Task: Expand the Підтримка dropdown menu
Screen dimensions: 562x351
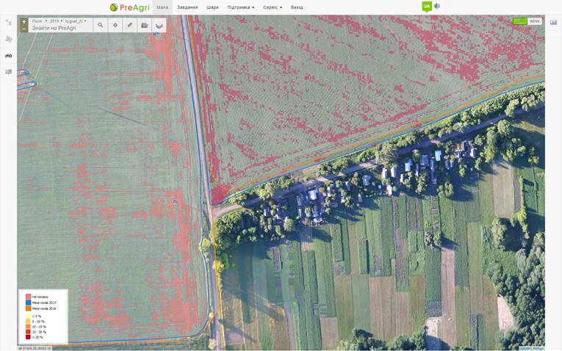Action: pos(241,7)
